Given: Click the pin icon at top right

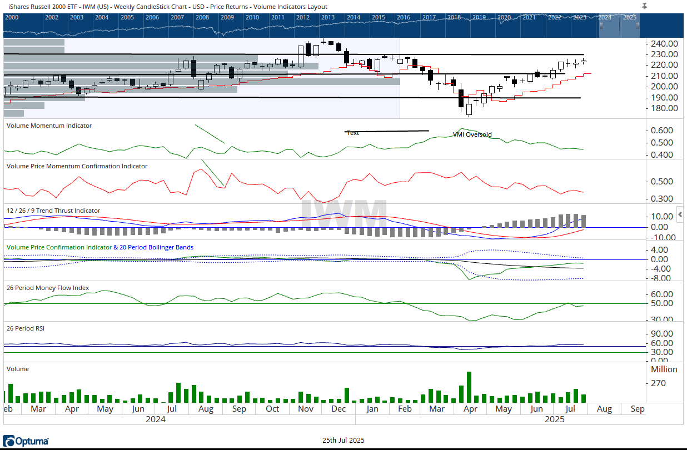Looking at the screenshot, I should [644, 6].
